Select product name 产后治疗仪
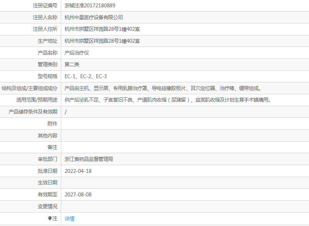Screen dimensions: 309x226 point(77,53)
